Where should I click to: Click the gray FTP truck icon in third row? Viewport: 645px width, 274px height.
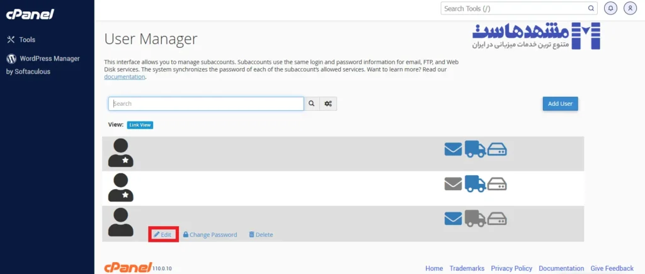point(476,218)
